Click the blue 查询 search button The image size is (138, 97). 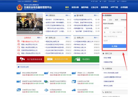coord(115,46)
